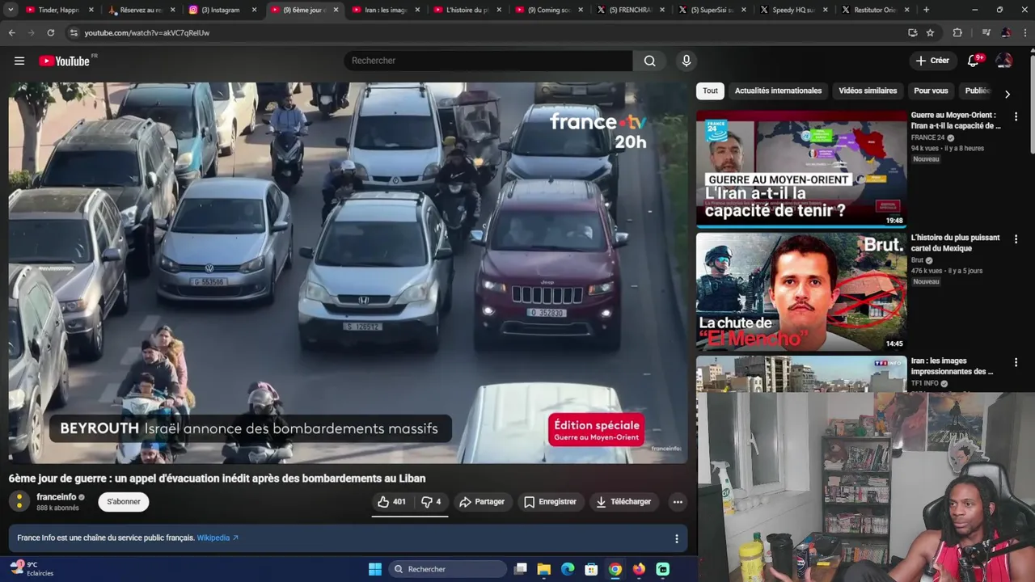Dislike the video with thumbs down
The width and height of the screenshot is (1035, 582).
[431, 502]
